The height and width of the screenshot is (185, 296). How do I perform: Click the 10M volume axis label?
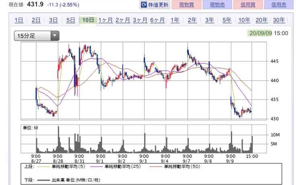[275, 135]
